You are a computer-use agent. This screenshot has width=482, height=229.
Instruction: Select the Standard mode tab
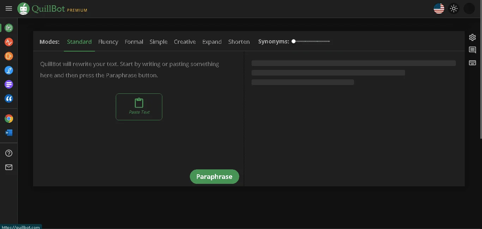pyautogui.click(x=79, y=42)
